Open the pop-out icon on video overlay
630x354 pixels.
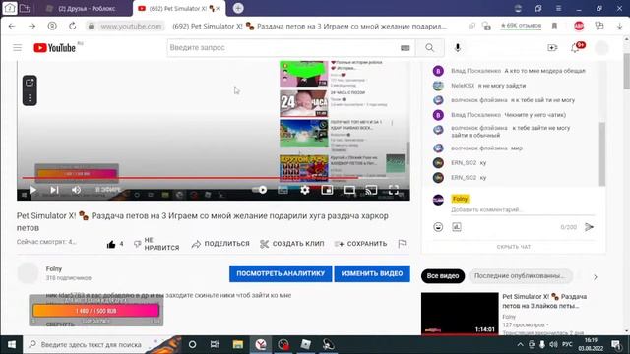(30, 83)
